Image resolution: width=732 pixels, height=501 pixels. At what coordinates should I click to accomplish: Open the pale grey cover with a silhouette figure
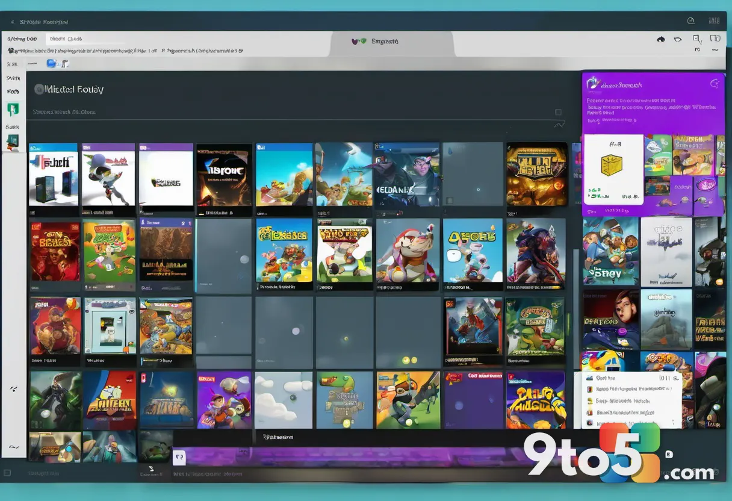point(666,252)
